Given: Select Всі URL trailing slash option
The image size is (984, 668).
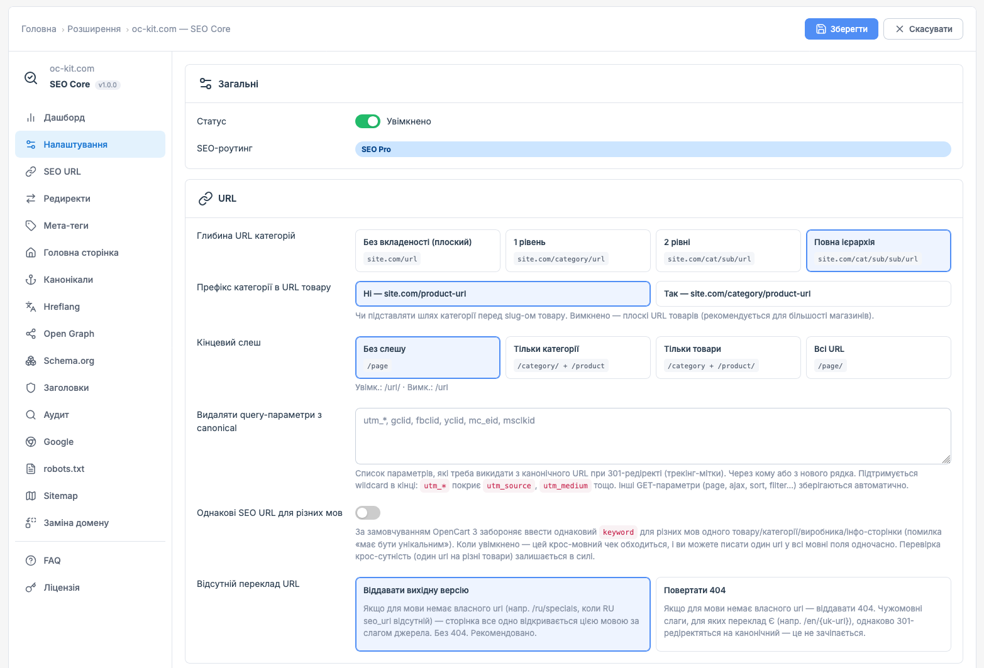Looking at the screenshot, I should 878,358.
